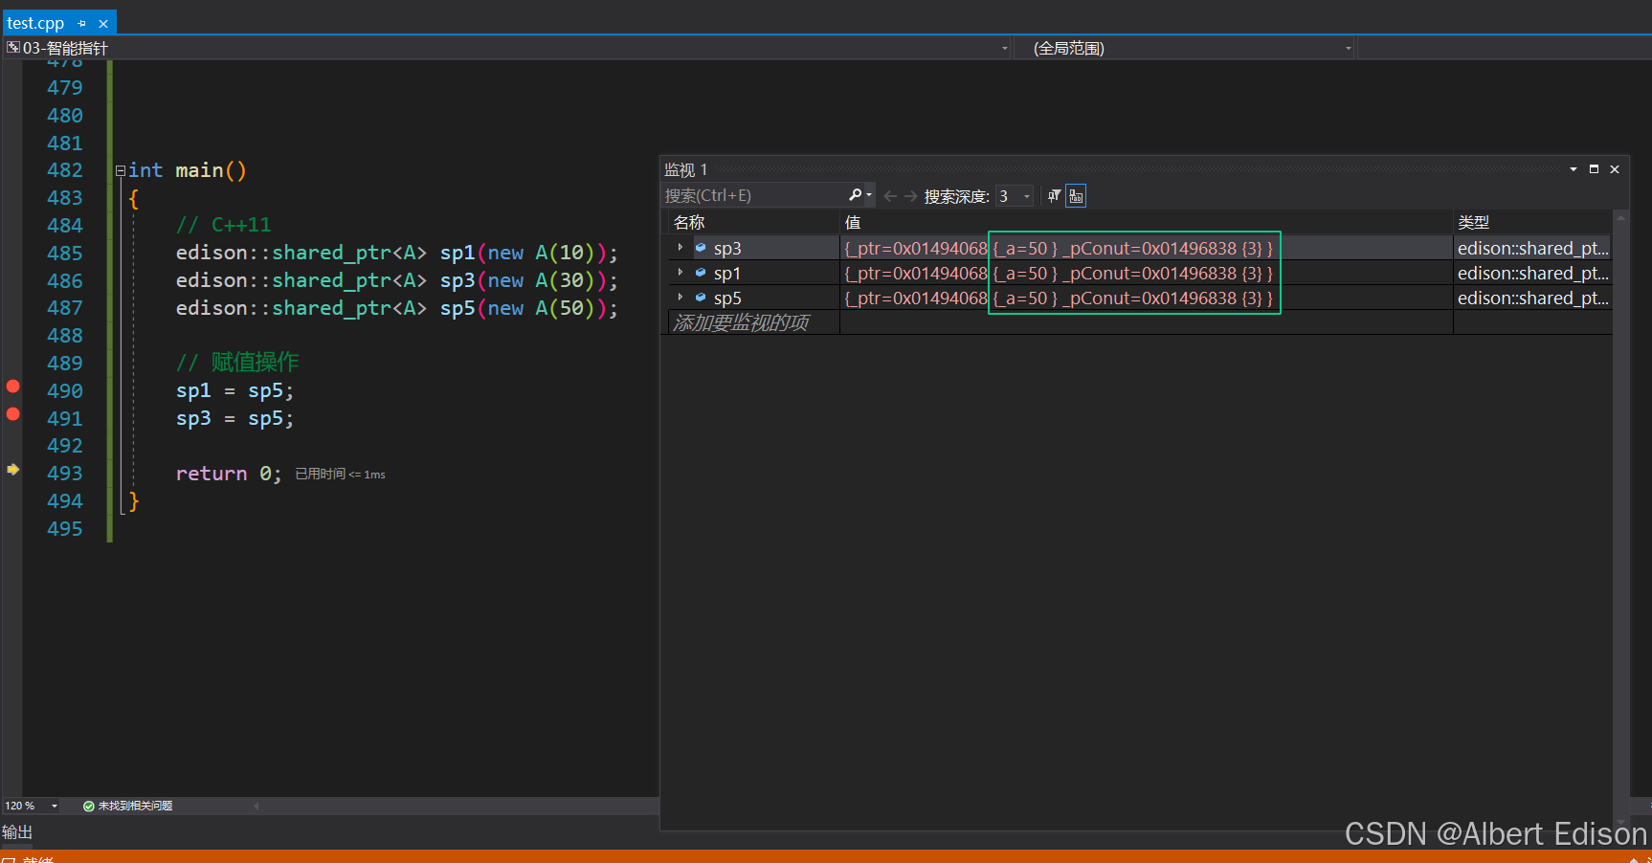The image size is (1652, 863).
Task: Toggle the breakpoint on line 491
Action: tap(13, 414)
